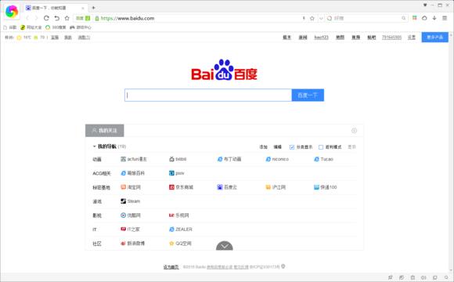Click the 'set as homepage' footer link

pos(171,267)
